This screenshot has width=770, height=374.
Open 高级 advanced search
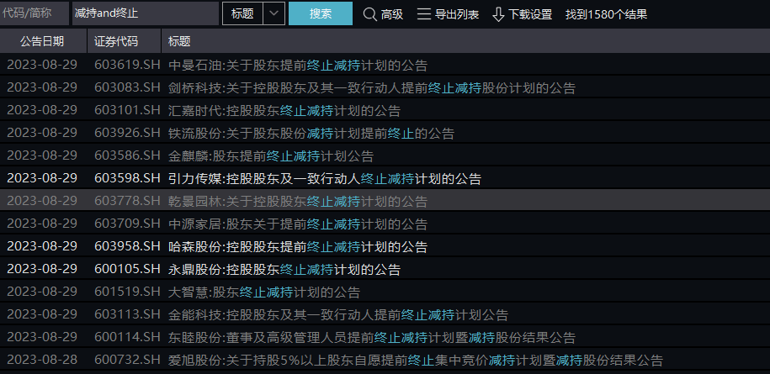392,14
